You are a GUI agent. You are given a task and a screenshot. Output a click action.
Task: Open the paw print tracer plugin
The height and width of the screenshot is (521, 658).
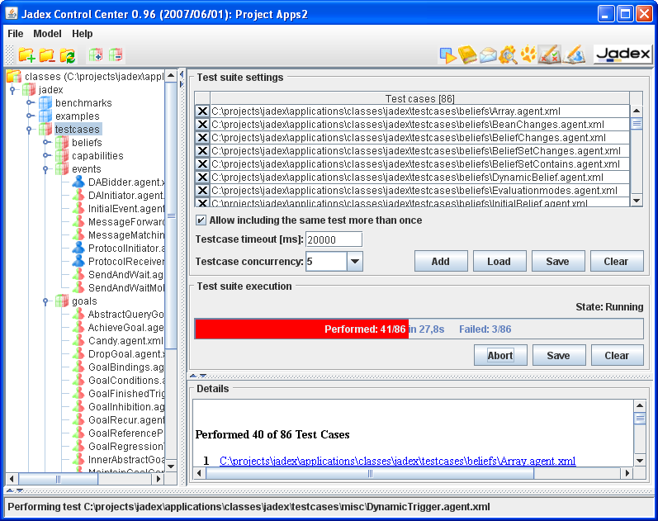click(x=528, y=55)
